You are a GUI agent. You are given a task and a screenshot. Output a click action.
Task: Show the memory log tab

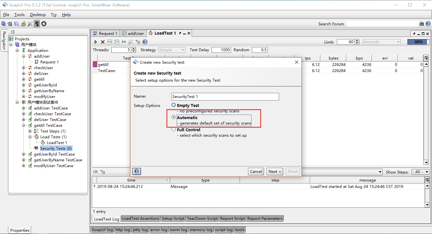[201, 230]
